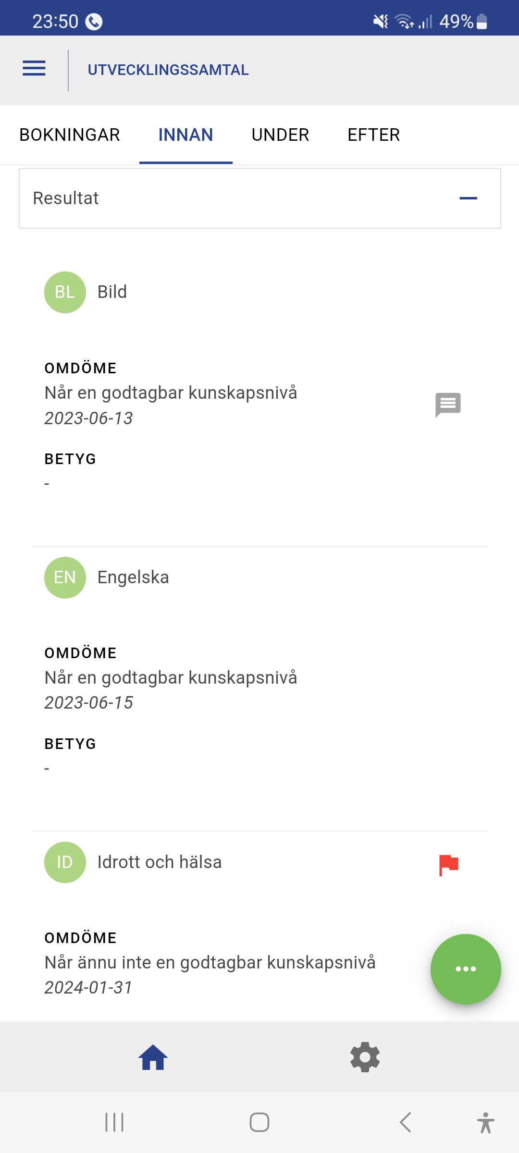Switch to the UNDER tab
The width and height of the screenshot is (519, 1153).
280,135
